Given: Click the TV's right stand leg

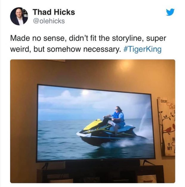Looking at the screenshot, I should point(148,163).
